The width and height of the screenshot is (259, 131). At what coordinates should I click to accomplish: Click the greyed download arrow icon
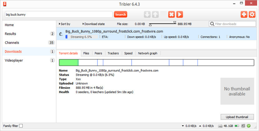click(x=147, y=14)
